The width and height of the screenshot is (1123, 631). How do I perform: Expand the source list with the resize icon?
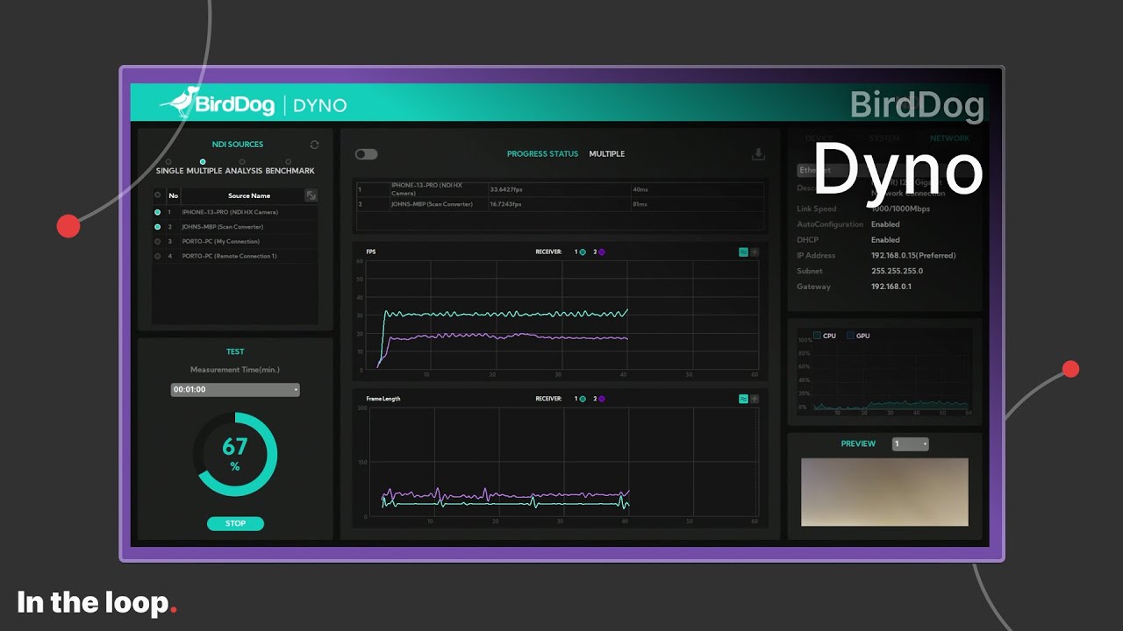(x=311, y=195)
